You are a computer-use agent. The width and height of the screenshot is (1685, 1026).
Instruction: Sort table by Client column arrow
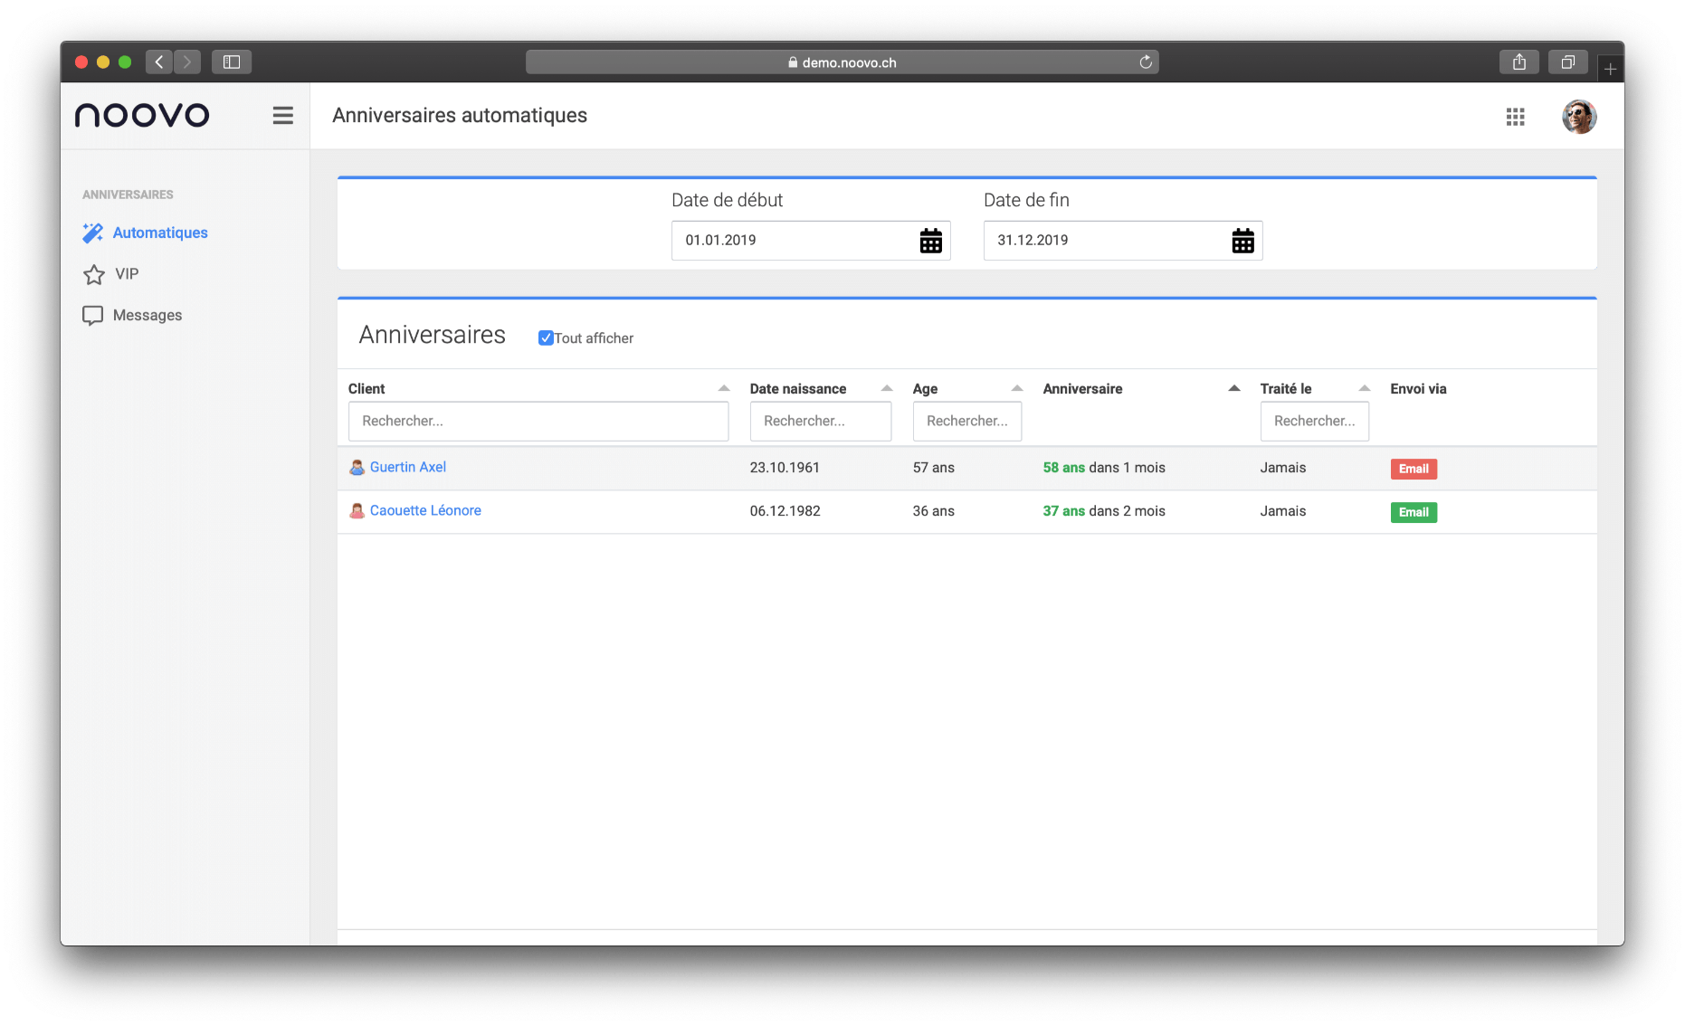[723, 389]
